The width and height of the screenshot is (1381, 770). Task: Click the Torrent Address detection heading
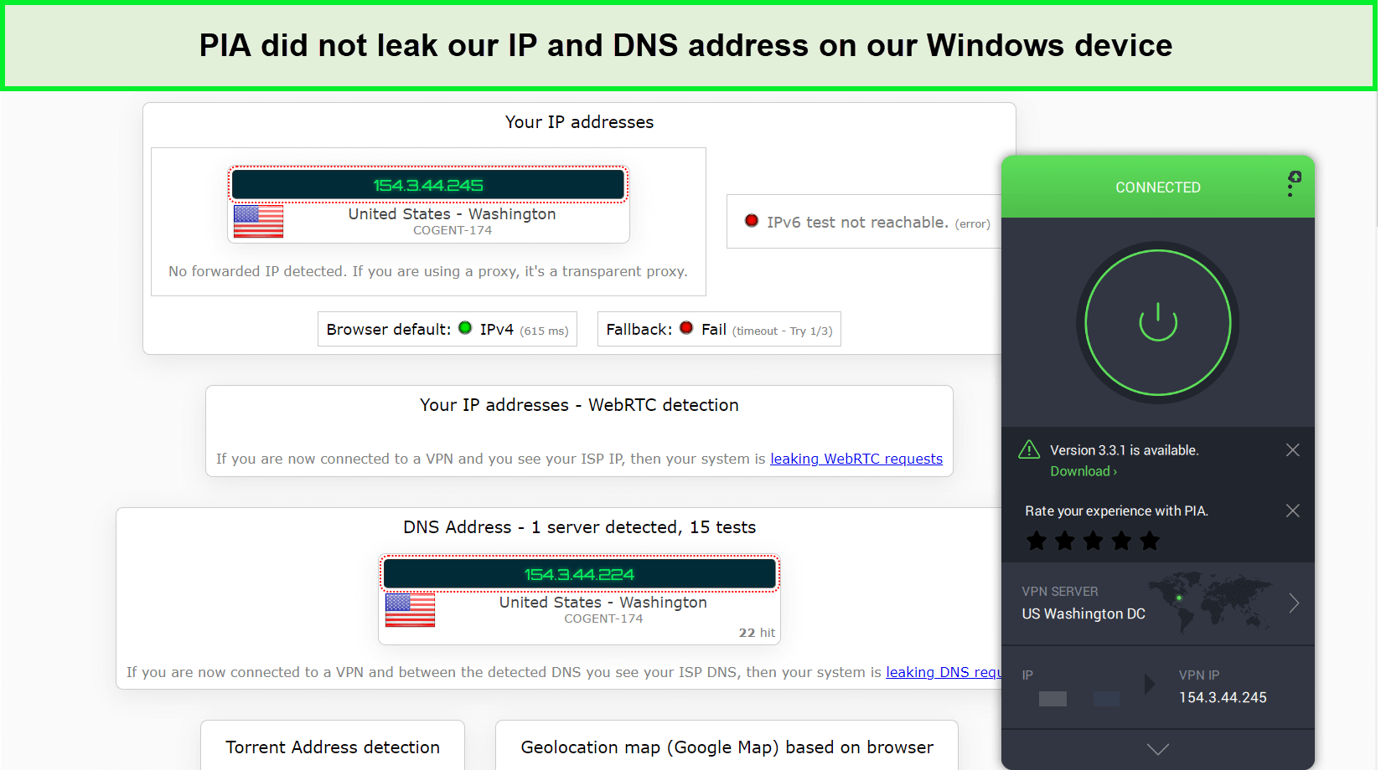click(333, 747)
